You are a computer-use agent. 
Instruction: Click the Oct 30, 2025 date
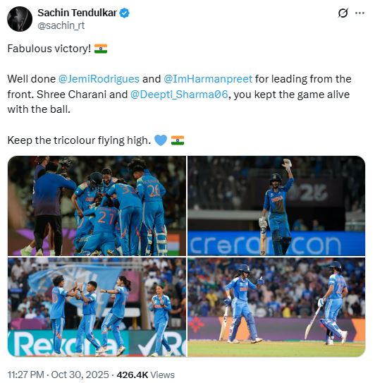(80, 375)
